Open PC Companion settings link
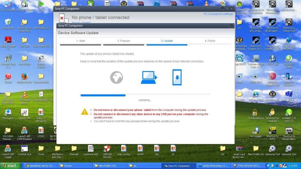Image resolution: width=301 pixels, height=169 pixels. 218,14
